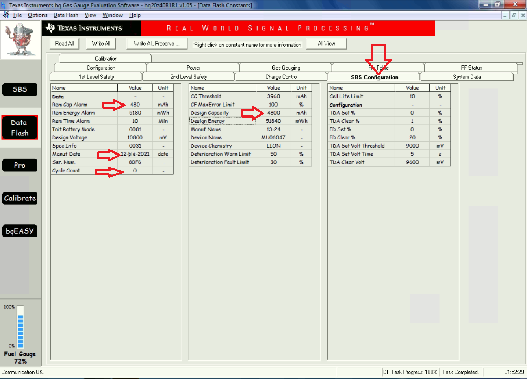Select the FD Clear % value 20
This screenshot has height=379, width=527.
(x=412, y=137)
